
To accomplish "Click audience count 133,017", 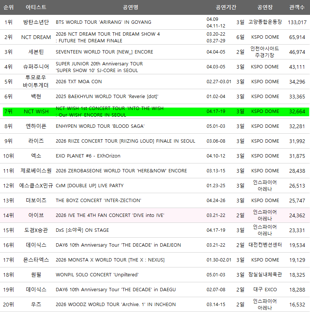I will click(x=297, y=22).
